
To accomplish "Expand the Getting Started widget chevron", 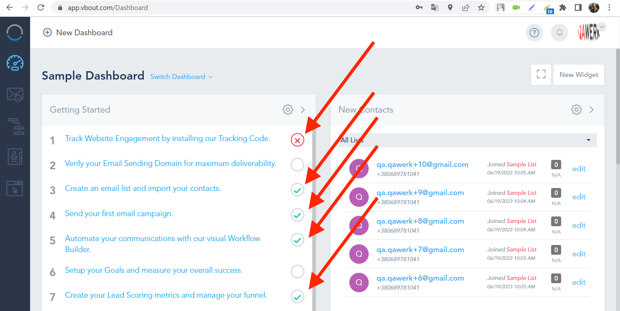I will click(x=303, y=110).
